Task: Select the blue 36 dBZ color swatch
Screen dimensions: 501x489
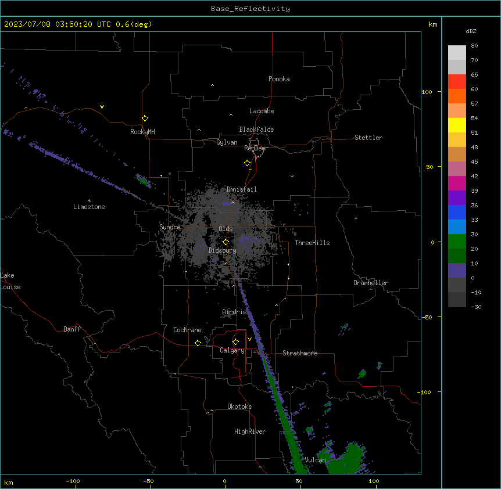Action: [457, 212]
